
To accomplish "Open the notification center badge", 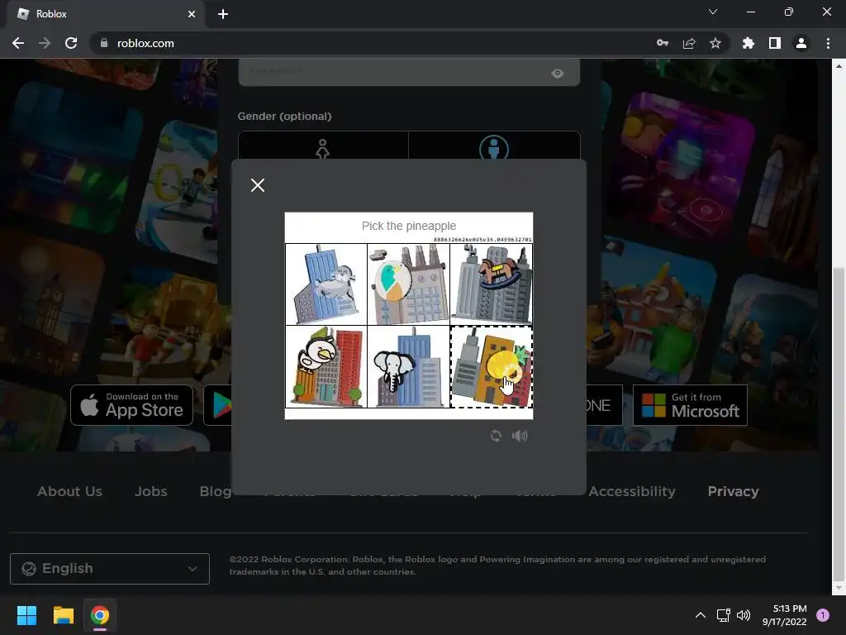I will [x=823, y=615].
